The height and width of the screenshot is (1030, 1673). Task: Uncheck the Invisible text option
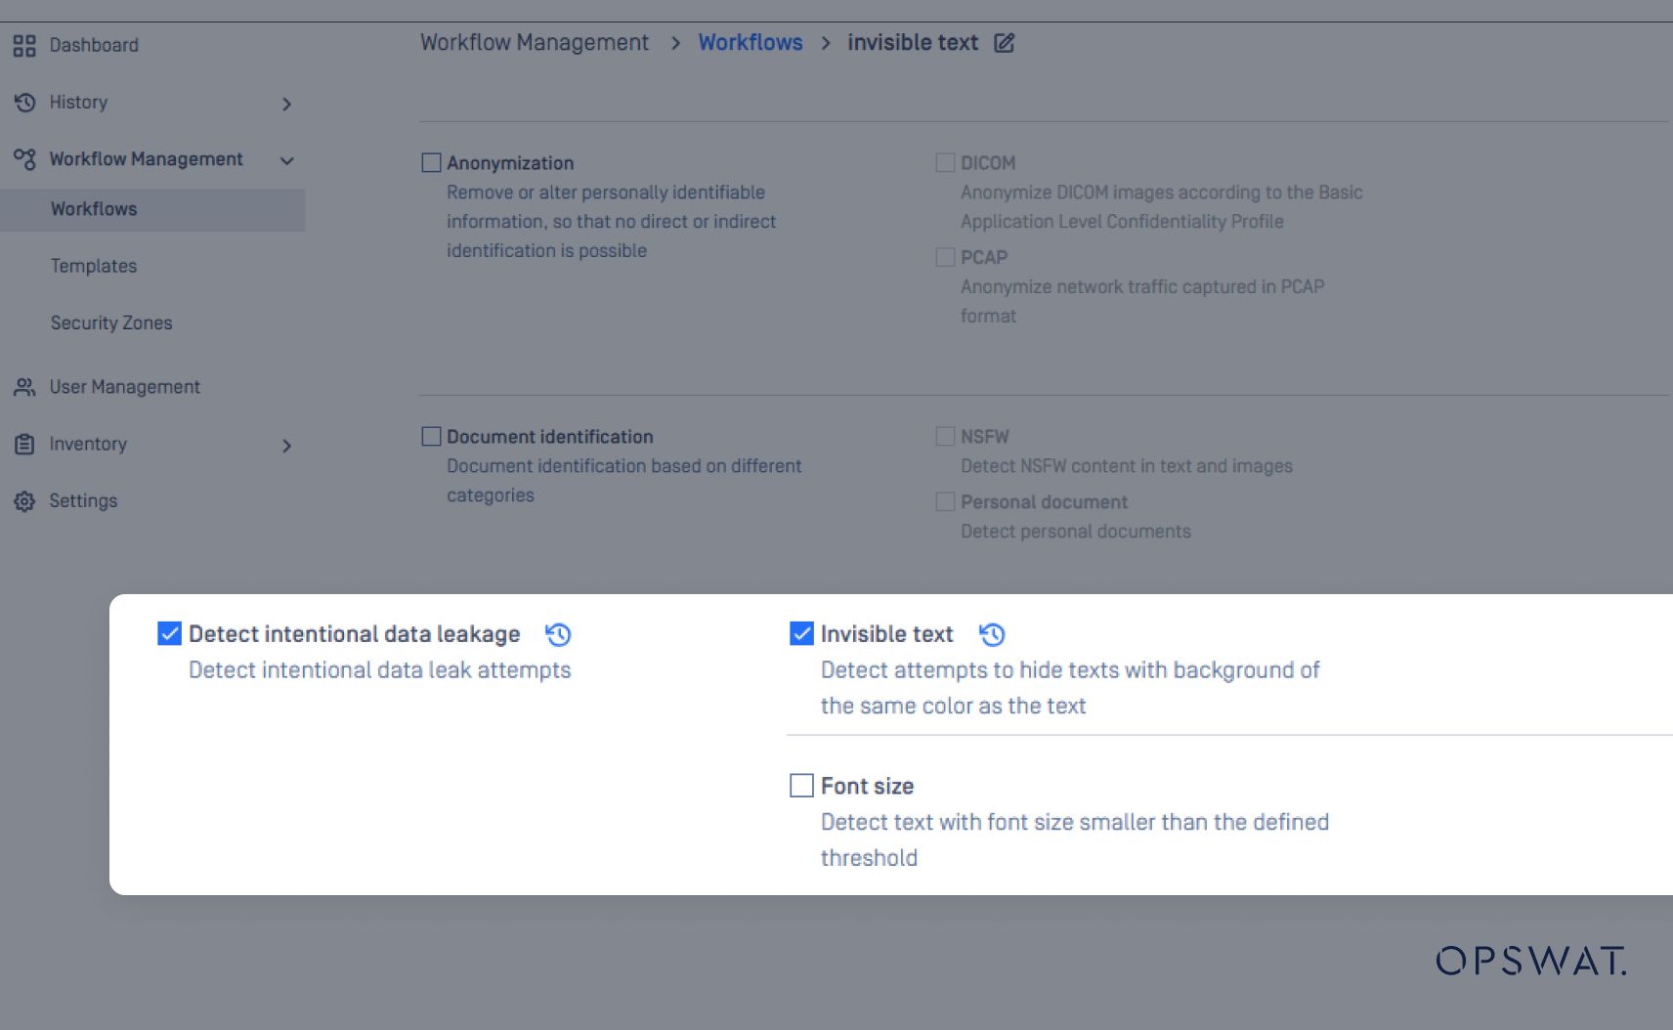(x=800, y=633)
